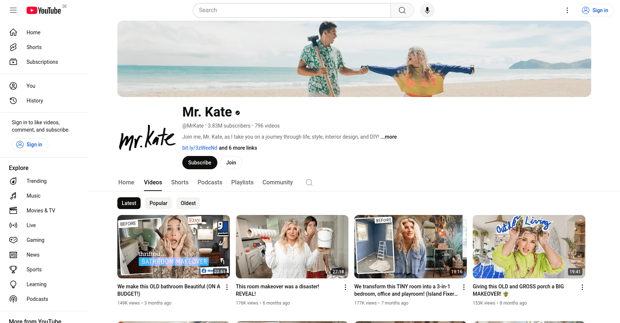Image resolution: width=620 pixels, height=323 pixels.
Task: Click the YouTube logo
Action: (x=44, y=10)
